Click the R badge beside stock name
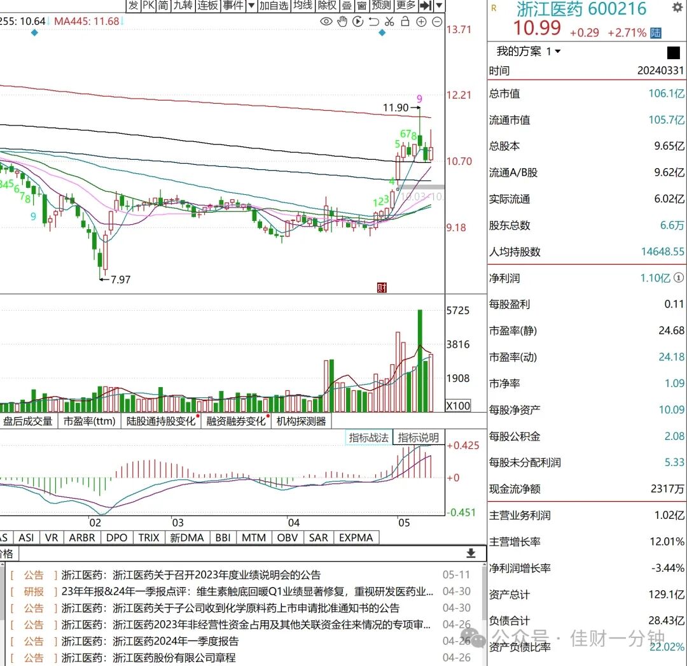 (x=494, y=8)
